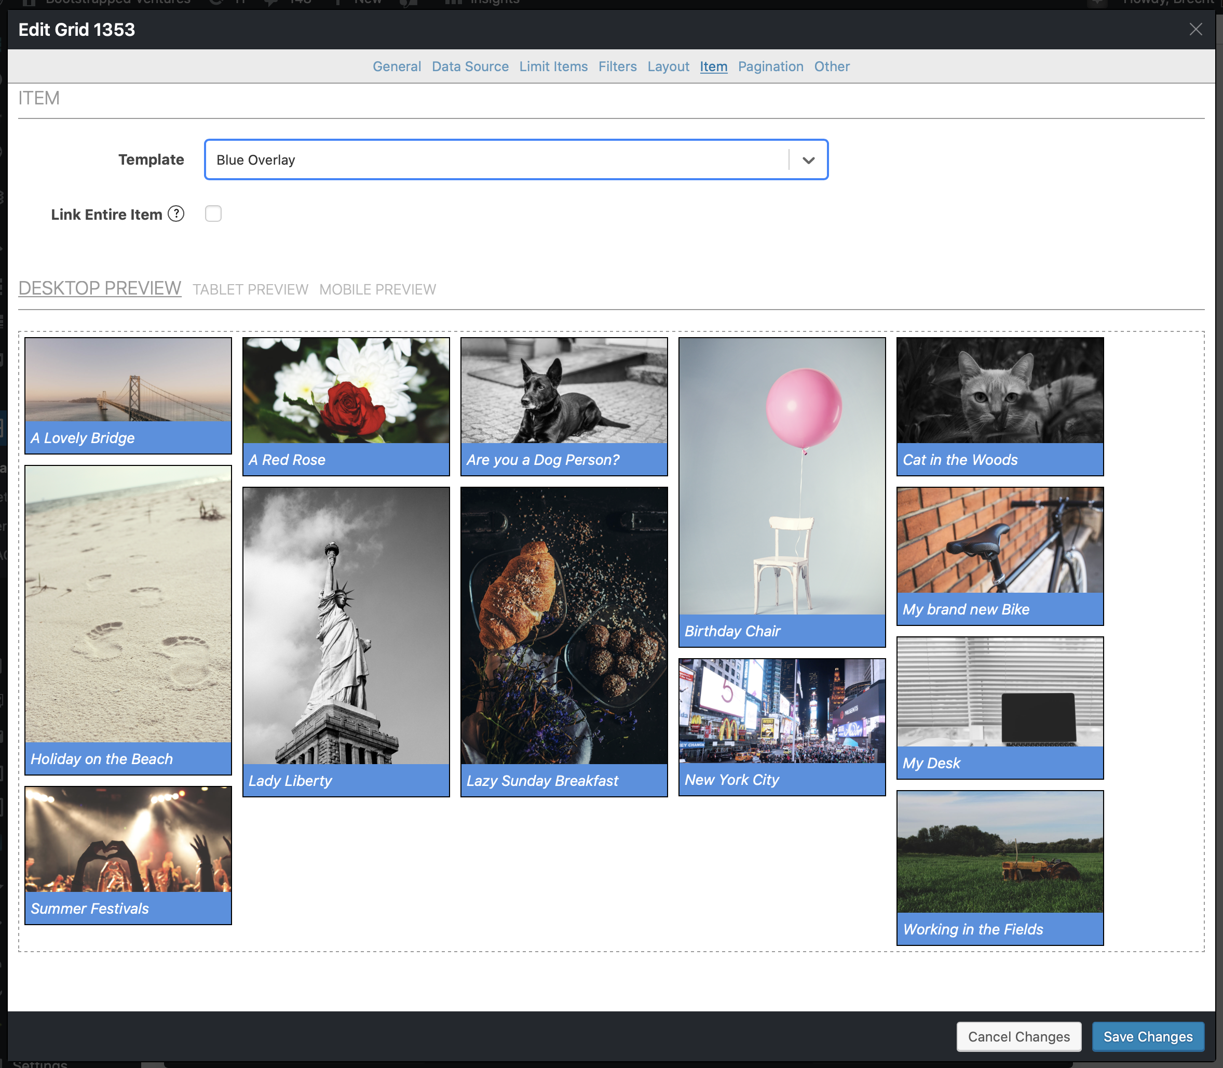The image size is (1223, 1068).
Task: Expand the Template dropdown chevron
Action: tap(808, 159)
